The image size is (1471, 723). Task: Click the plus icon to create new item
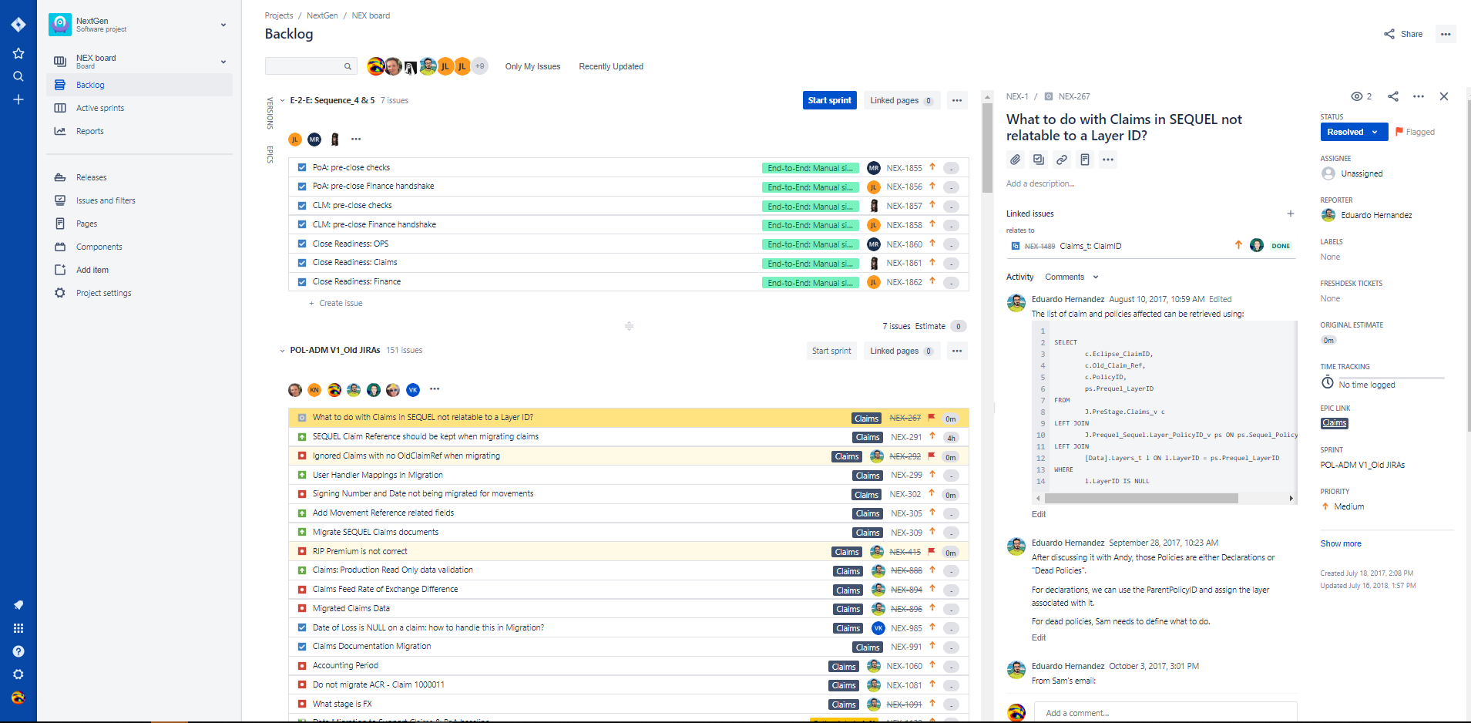click(18, 99)
